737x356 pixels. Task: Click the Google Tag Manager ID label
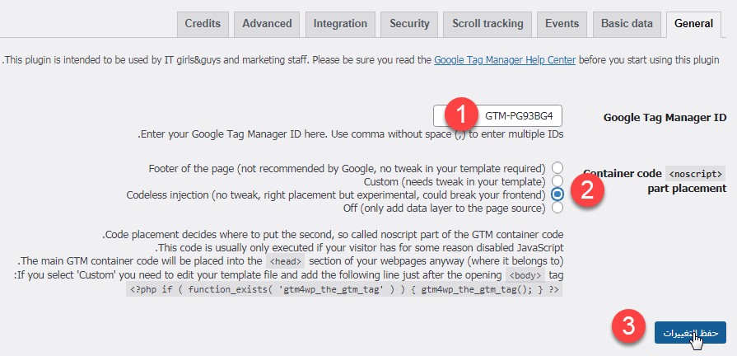(665, 117)
